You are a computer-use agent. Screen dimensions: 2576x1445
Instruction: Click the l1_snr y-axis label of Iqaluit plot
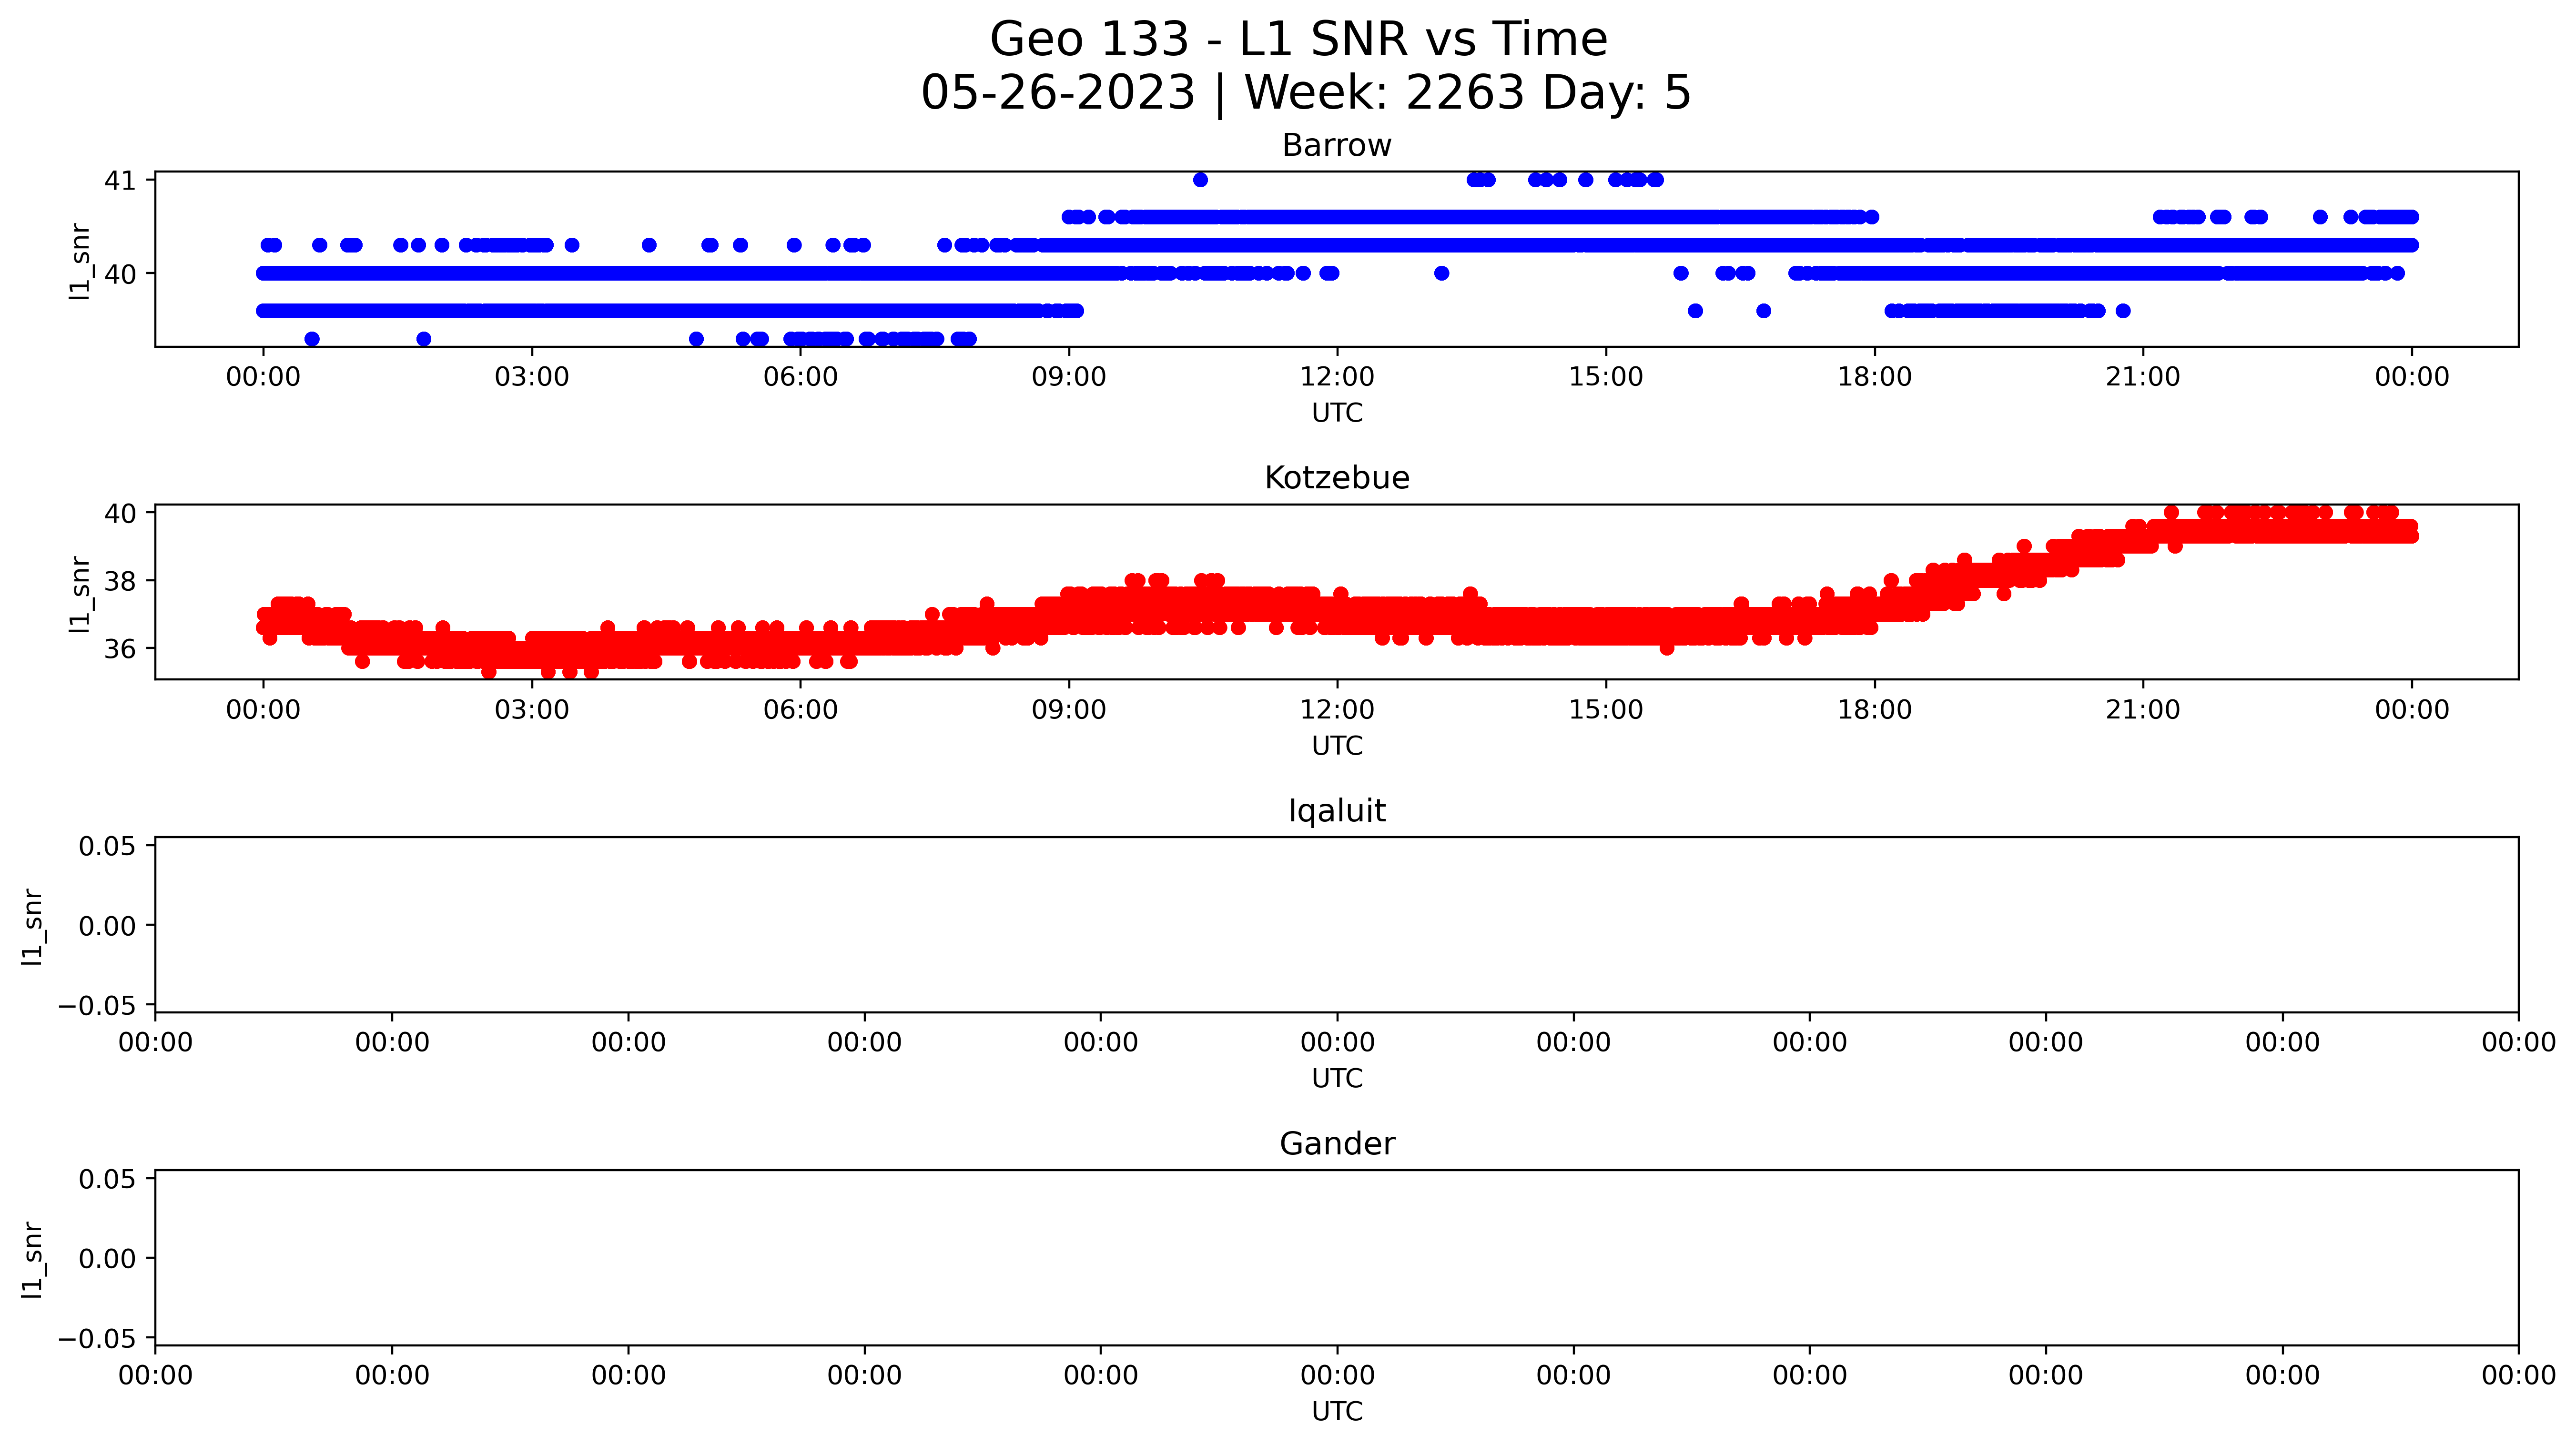pos(33,927)
